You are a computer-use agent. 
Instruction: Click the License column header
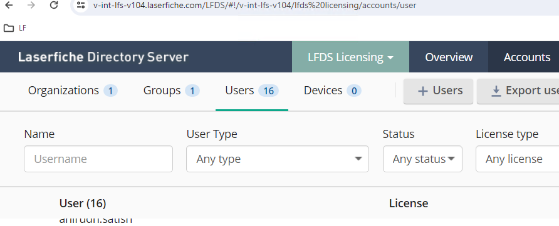(409, 204)
